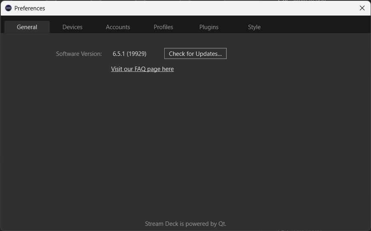Click the Stream Deck icon in title bar

click(x=8, y=8)
